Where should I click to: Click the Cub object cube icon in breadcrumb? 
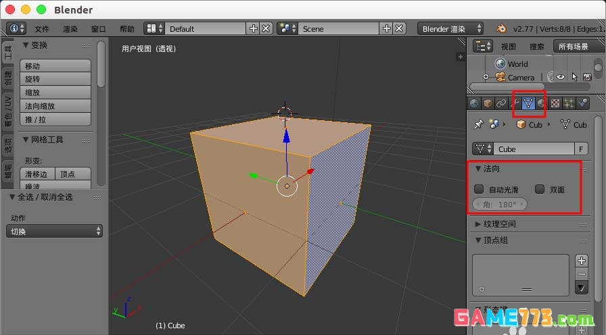click(521, 124)
